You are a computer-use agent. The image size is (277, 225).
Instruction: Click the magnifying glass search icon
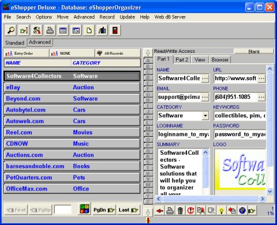pos(11,30)
